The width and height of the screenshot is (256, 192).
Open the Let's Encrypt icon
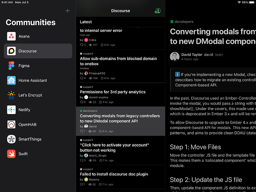11,95
